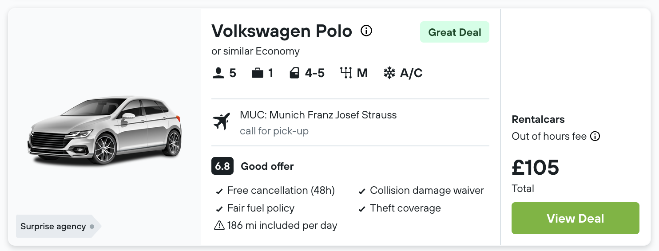659x251 pixels.
Task: Open the Volkswagen Polo title
Action: pos(282,31)
